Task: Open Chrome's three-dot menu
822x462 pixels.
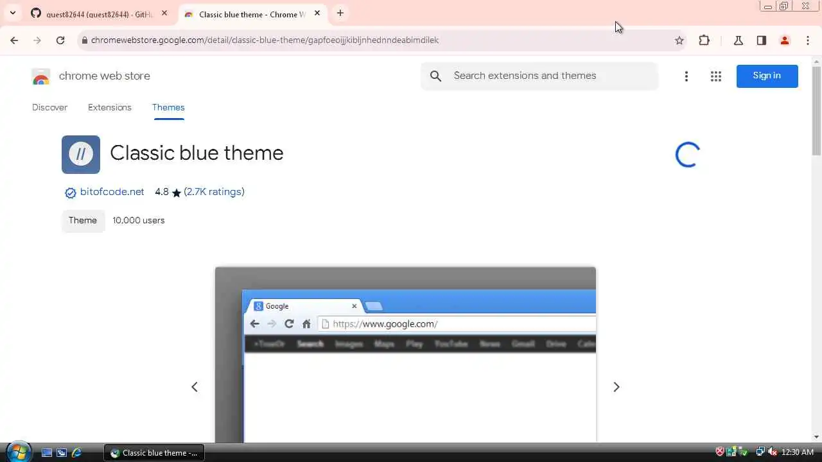Action: pos(808,40)
